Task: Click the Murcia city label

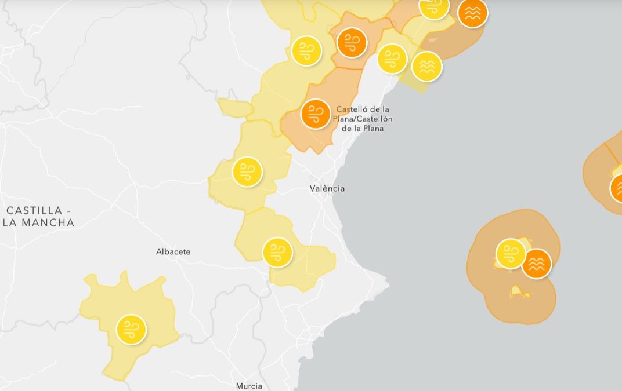Action: [x=249, y=386]
